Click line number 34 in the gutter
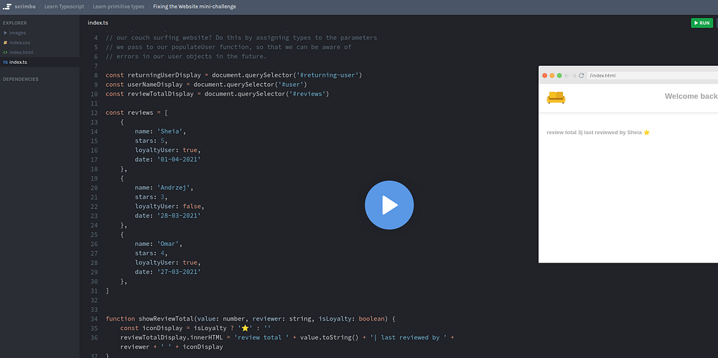Image resolution: width=718 pixels, height=358 pixels. click(x=94, y=319)
